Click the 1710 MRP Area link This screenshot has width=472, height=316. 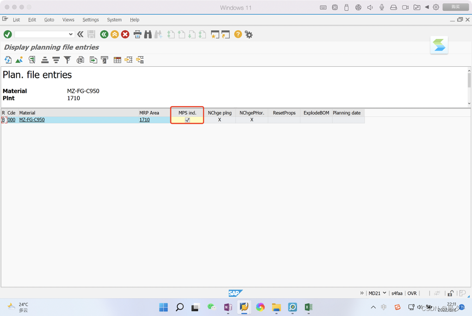click(x=144, y=120)
